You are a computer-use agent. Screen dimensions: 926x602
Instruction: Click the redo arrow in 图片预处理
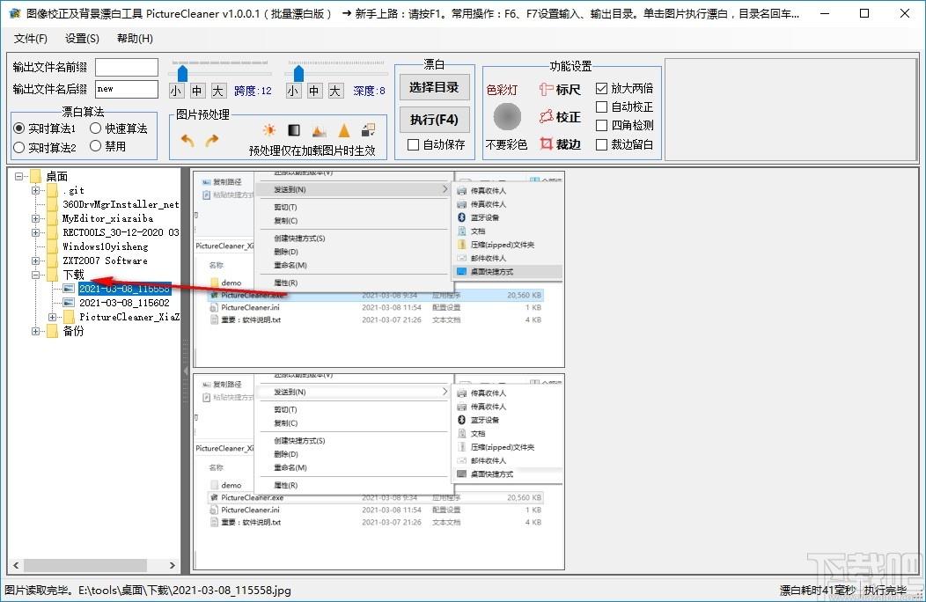click(x=211, y=141)
